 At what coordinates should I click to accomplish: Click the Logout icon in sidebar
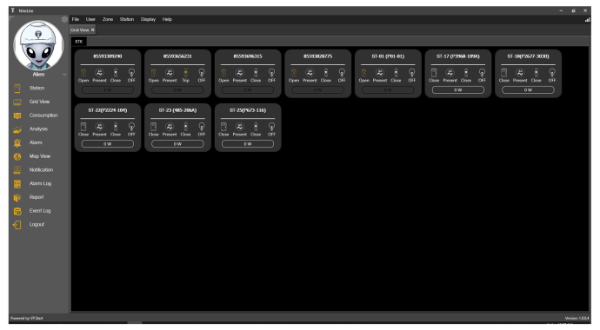(17, 225)
